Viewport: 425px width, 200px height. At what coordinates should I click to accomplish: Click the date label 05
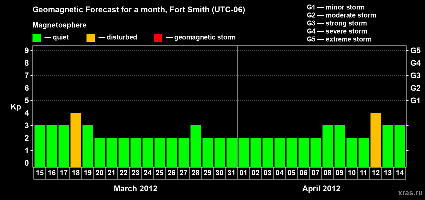click(x=292, y=173)
